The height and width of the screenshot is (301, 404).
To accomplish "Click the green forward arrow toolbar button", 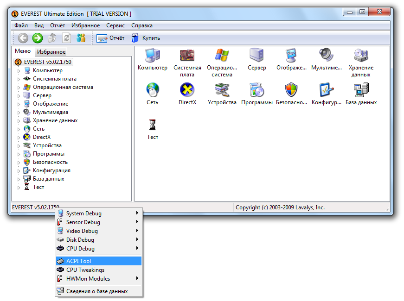I will pos(38,38).
